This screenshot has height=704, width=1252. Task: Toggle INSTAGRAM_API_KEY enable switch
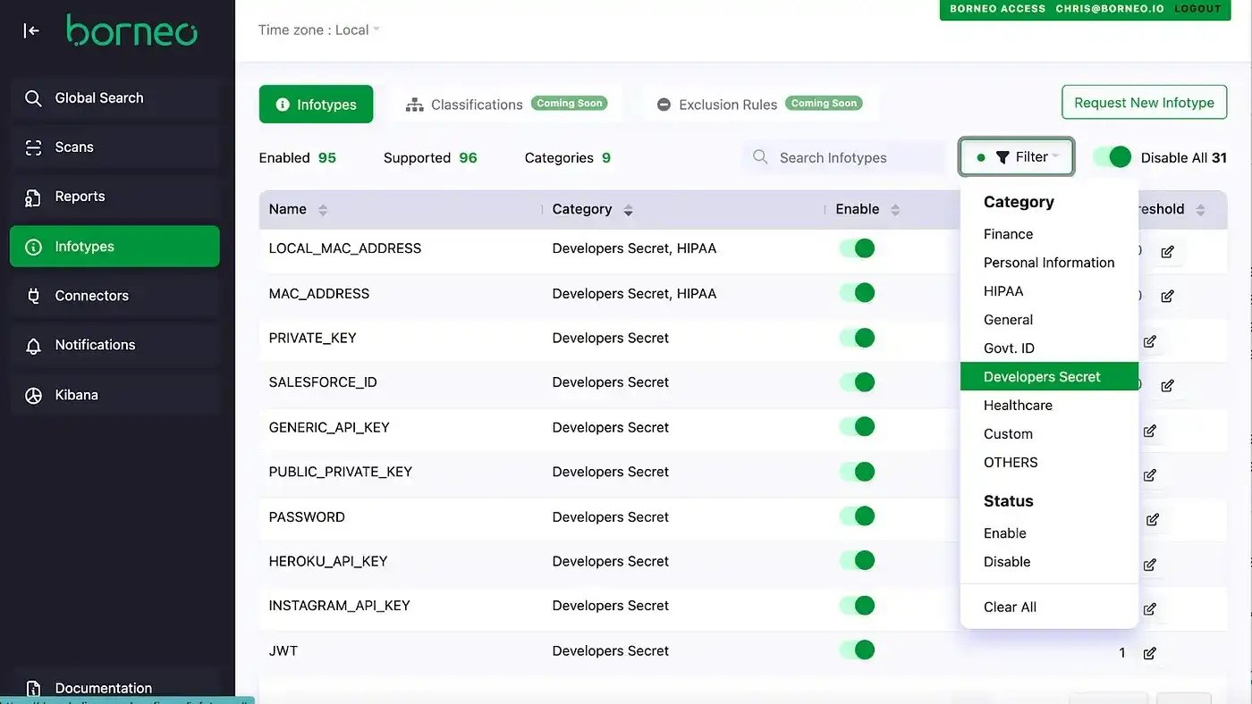pos(857,606)
